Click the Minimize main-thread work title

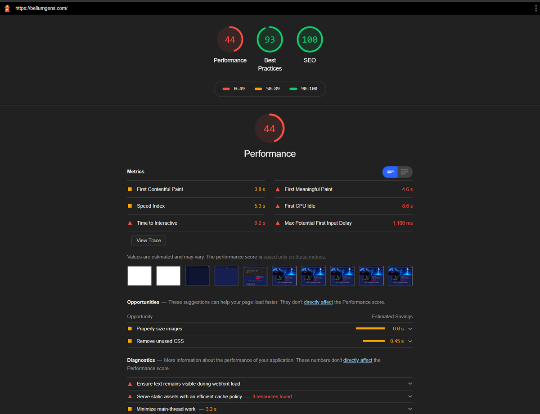coord(166,409)
